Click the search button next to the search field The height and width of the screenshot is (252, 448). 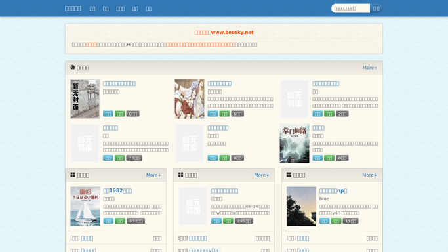(x=377, y=9)
